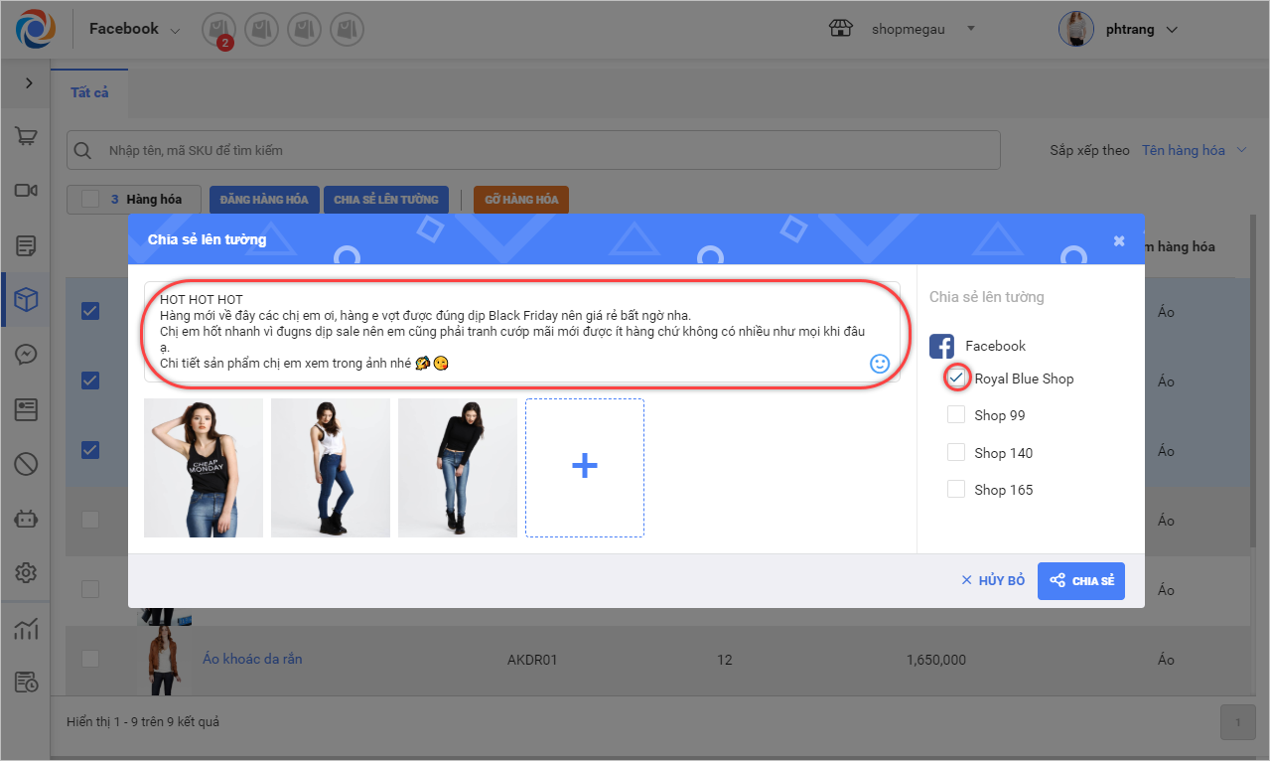Add another image with the plus tile

point(585,467)
